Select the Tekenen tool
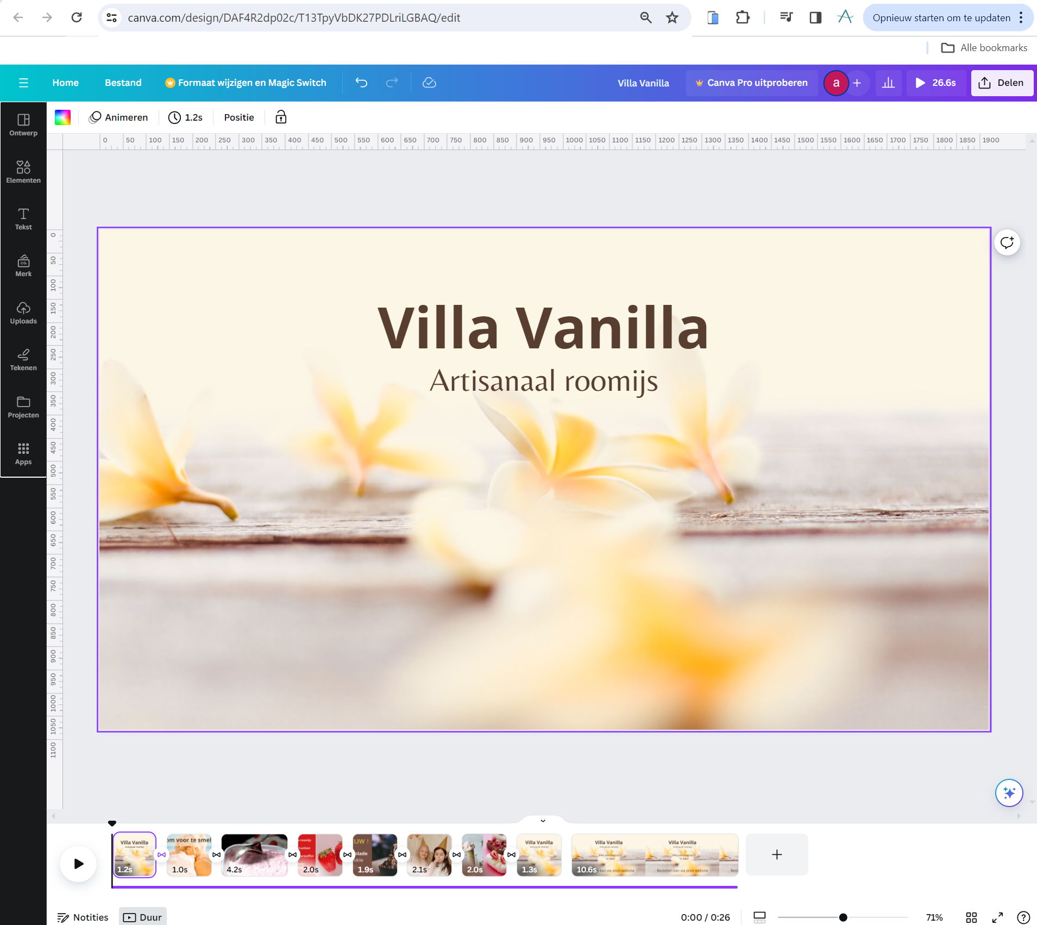The width and height of the screenshot is (1037, 925). (23, 360)
